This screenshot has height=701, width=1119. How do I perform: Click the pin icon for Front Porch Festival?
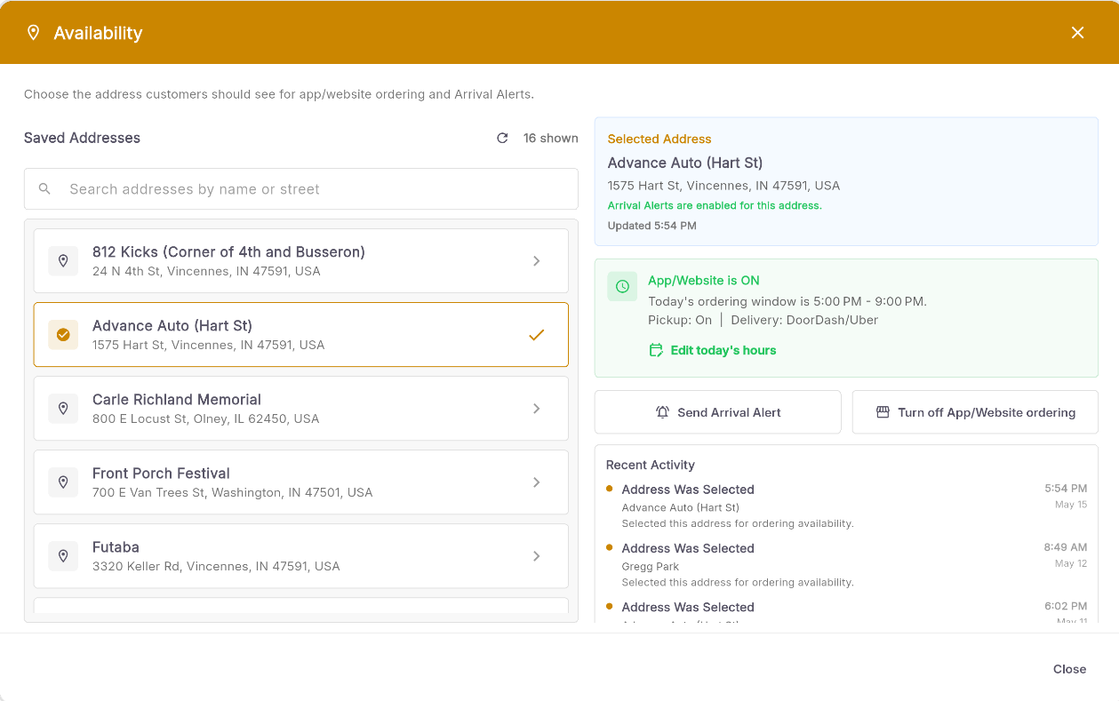tap(63, 482)
